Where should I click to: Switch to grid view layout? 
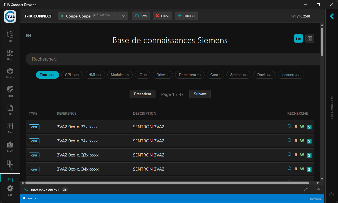pyautogui.click(x=310, y=38)
